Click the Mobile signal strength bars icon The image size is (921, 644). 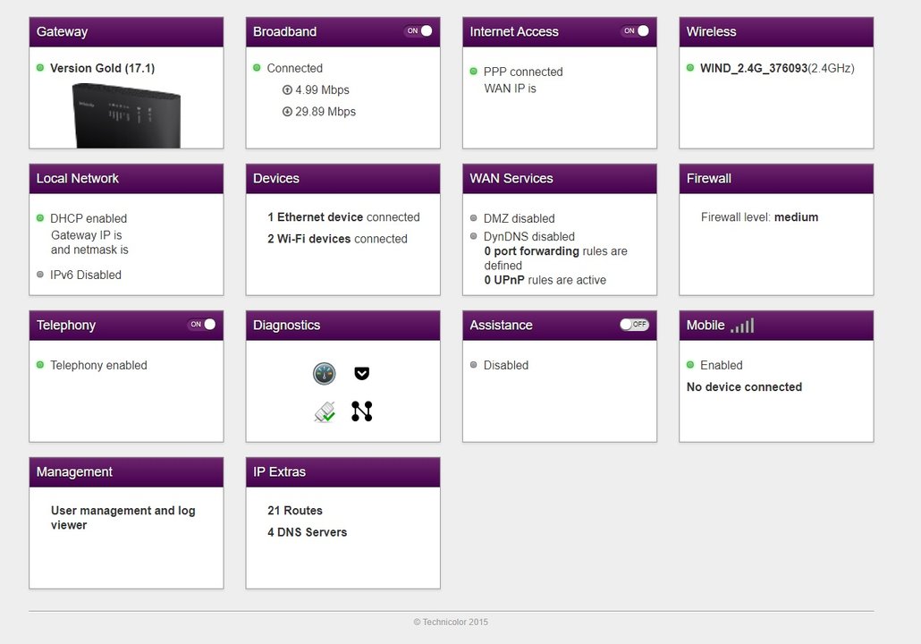742,326
